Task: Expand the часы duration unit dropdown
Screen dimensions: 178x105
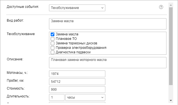Action: pyautogui.click(x=85, y=97)
